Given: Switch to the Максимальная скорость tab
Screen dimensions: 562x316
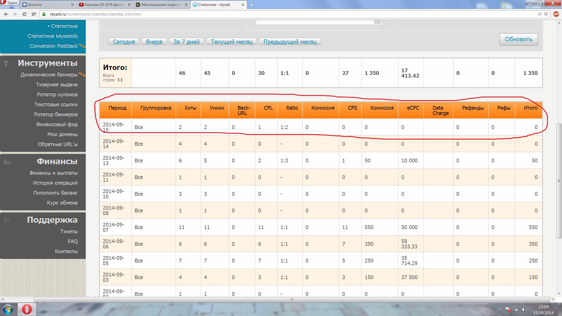Looking at the screenshot, I should (162, 5).
